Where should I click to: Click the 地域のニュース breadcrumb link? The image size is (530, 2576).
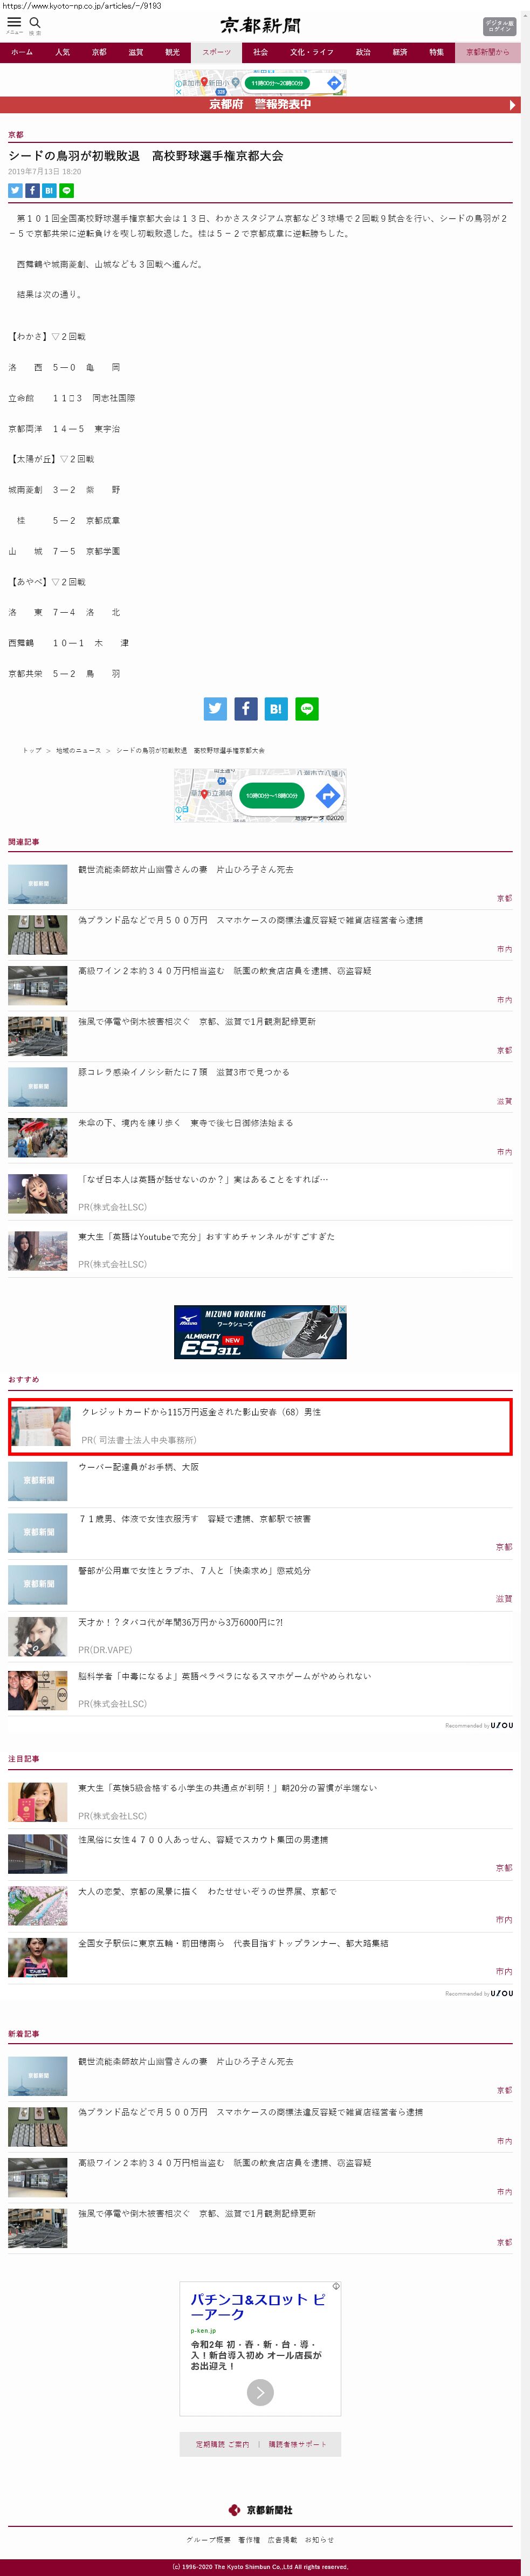point(78,750)
